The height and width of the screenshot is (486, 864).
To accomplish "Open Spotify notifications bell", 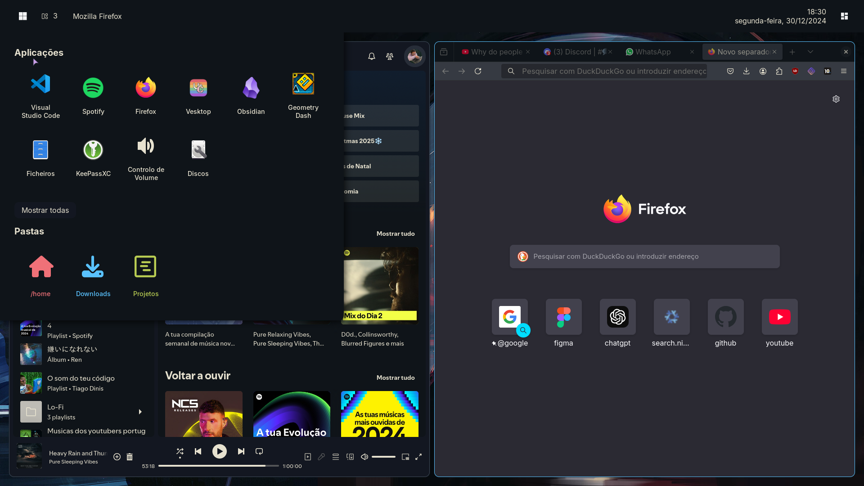I will [372, 56].
